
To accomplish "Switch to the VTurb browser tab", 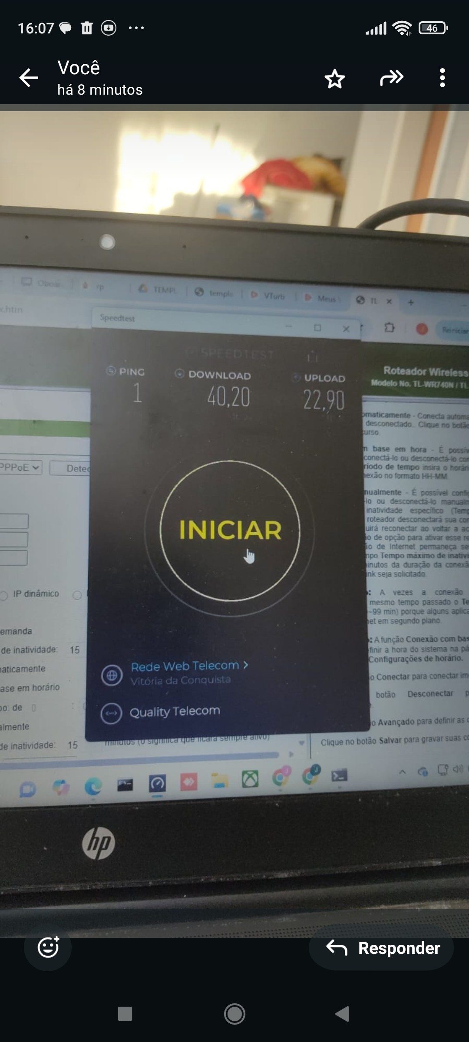I will (274, 296).
